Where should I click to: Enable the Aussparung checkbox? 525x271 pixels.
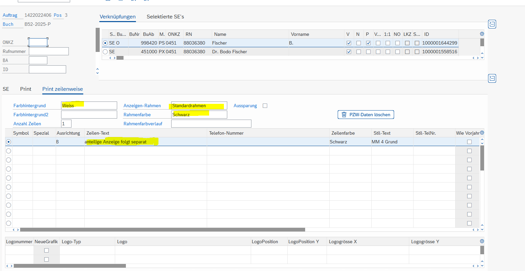[x=265, y=106]
